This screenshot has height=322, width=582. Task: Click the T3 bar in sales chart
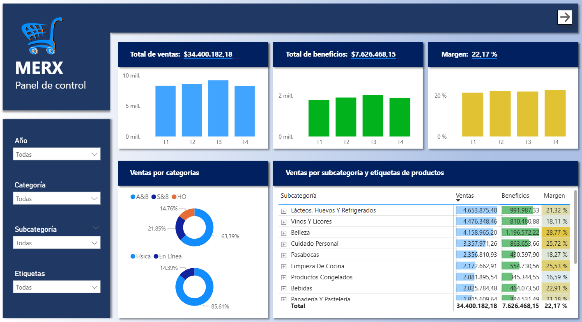(x=218, y=108)
